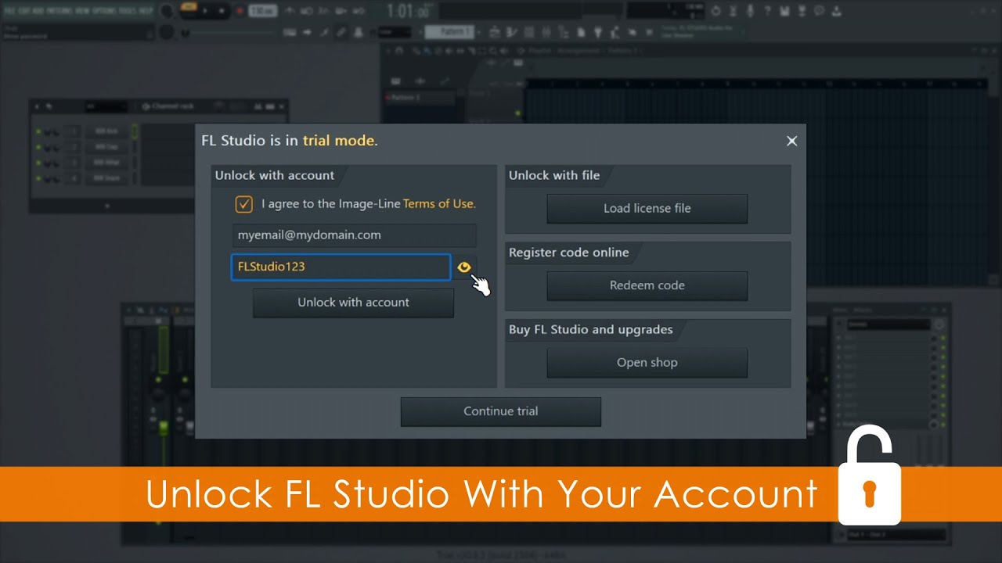
Task: Focus the password field containing FLStudio123
Action: click(341, 267)
